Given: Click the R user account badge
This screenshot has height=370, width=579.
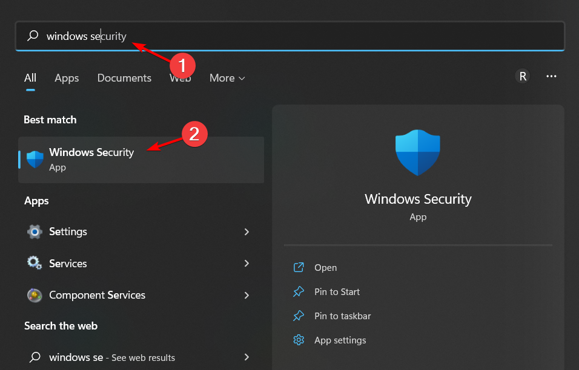Looking at the screenshot, I should [x=522, y=76].
